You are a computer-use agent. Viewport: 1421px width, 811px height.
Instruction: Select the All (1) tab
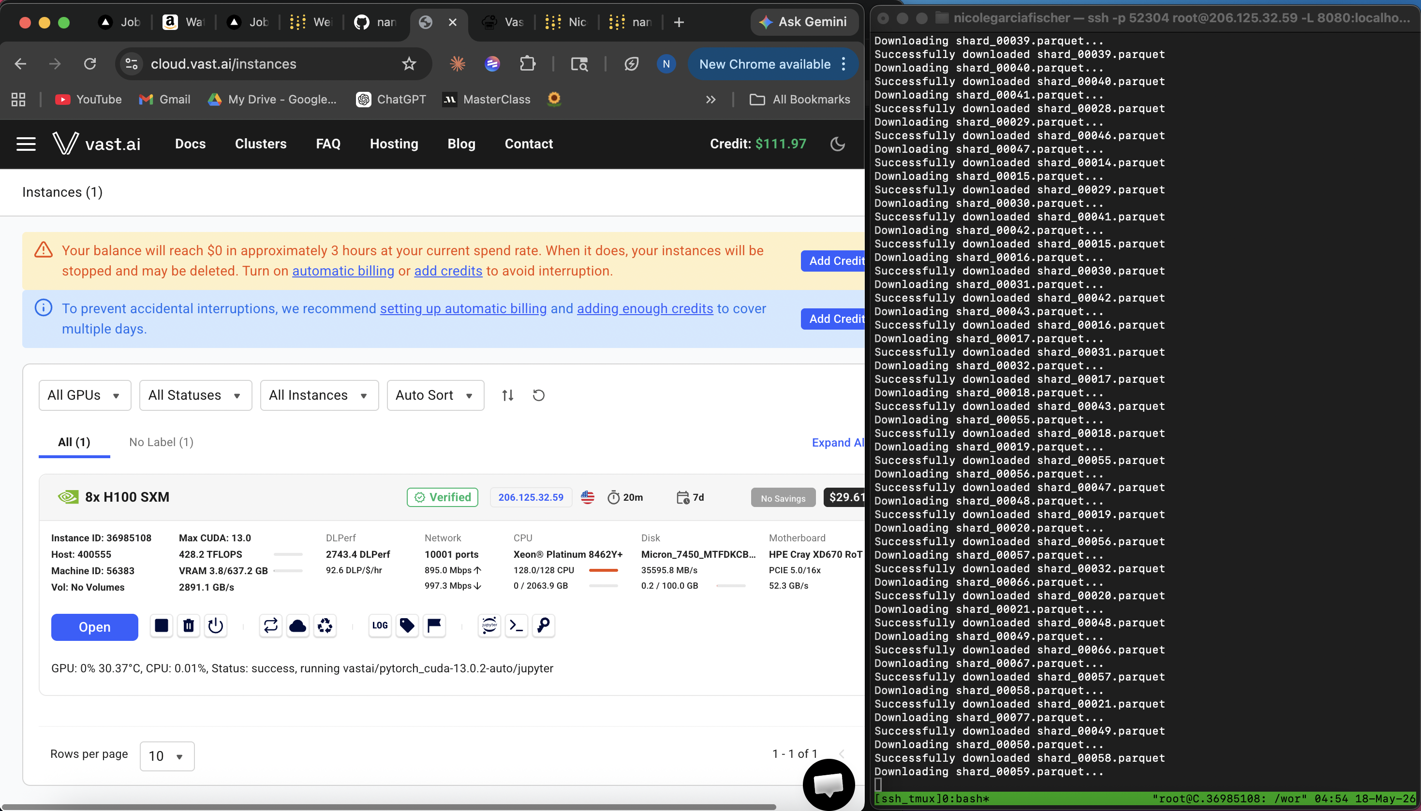click(74, 442)
